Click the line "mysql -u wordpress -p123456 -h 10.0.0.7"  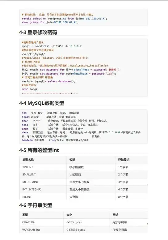coord(52,46)
